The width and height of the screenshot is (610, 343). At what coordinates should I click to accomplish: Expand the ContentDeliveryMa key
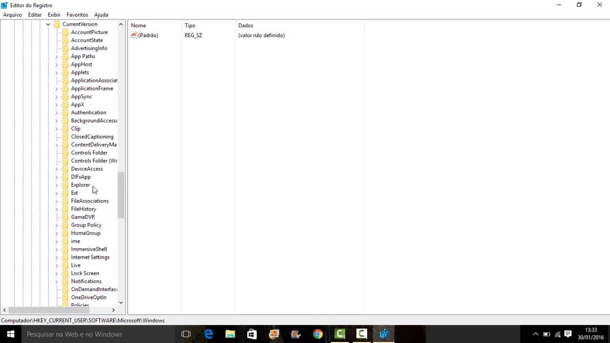click(57, 145)
